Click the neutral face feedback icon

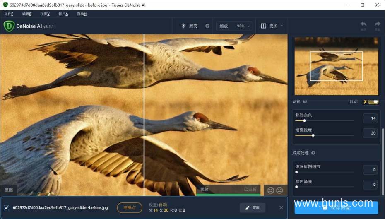click(x=279, y=190)
